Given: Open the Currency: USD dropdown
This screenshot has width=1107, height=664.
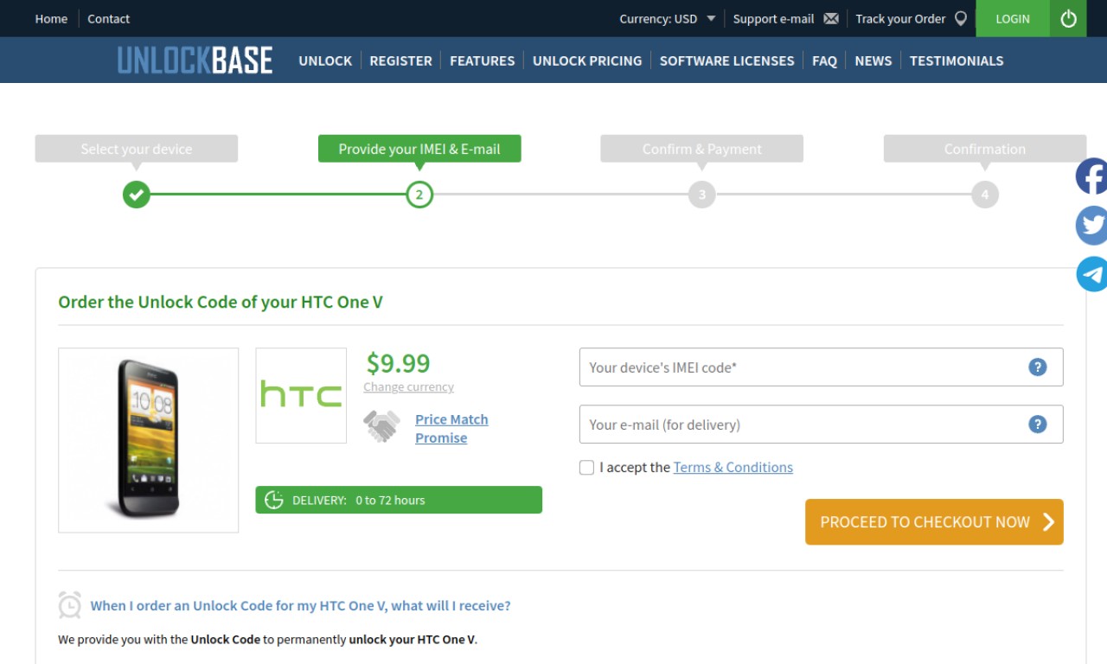Looking at the screenshot, I should click(x=668, y=18).
